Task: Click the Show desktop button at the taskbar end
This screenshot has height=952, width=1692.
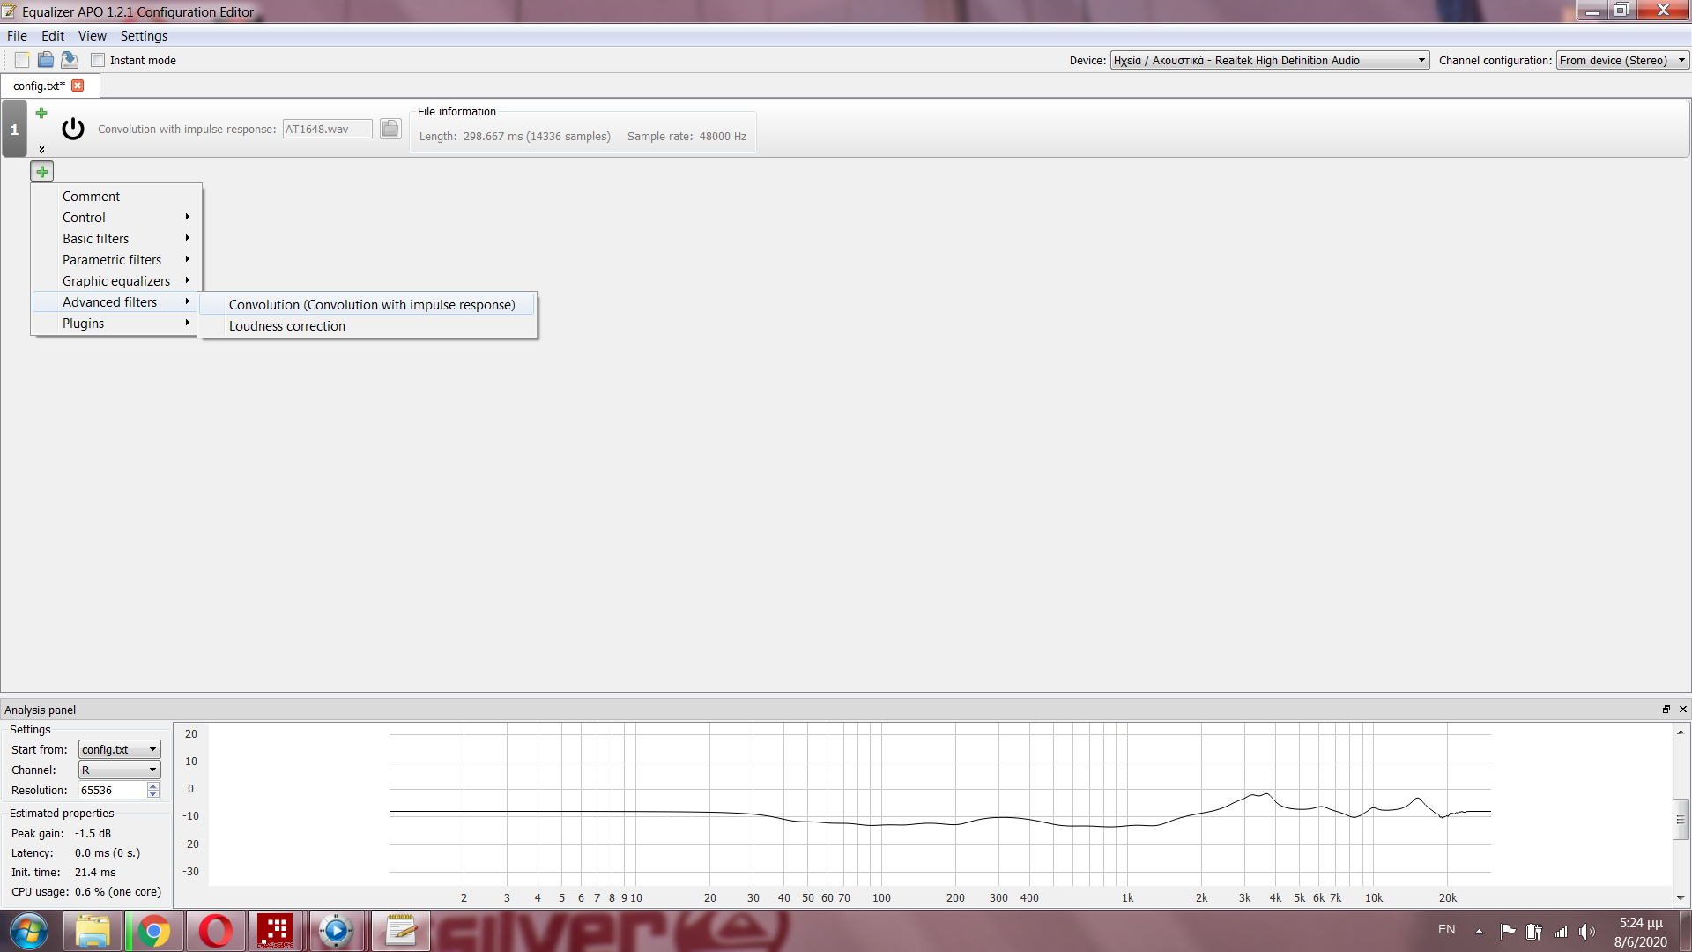Action: (1686, 931)
